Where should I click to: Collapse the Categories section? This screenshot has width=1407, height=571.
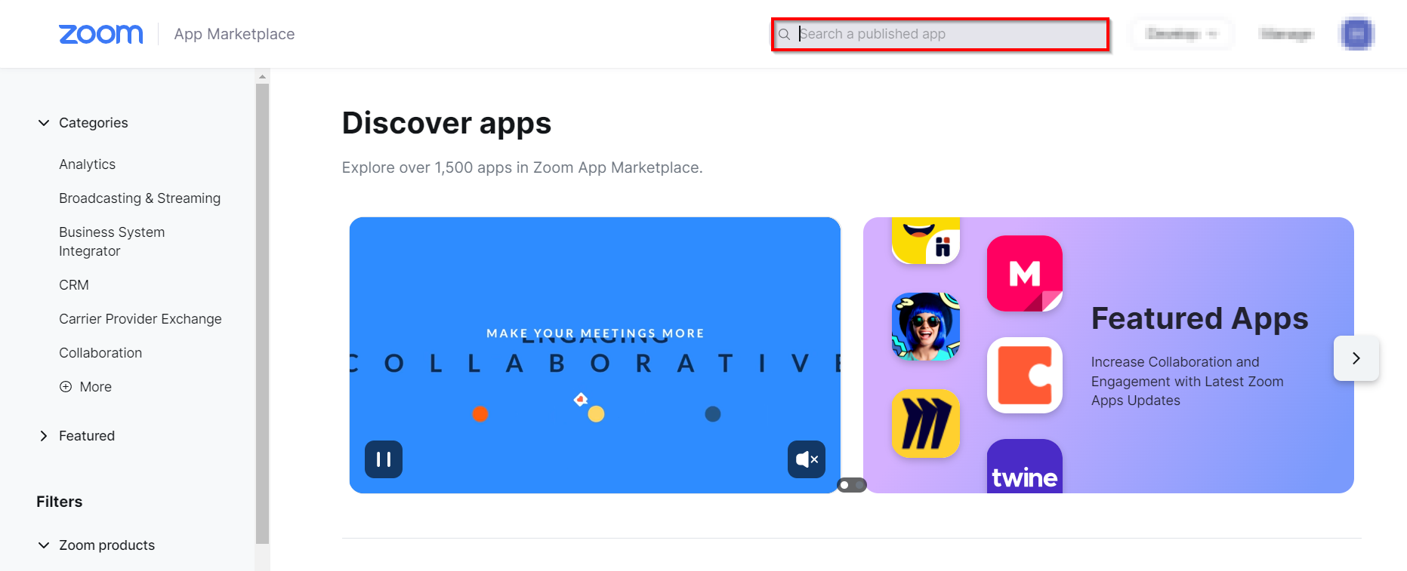44,123
